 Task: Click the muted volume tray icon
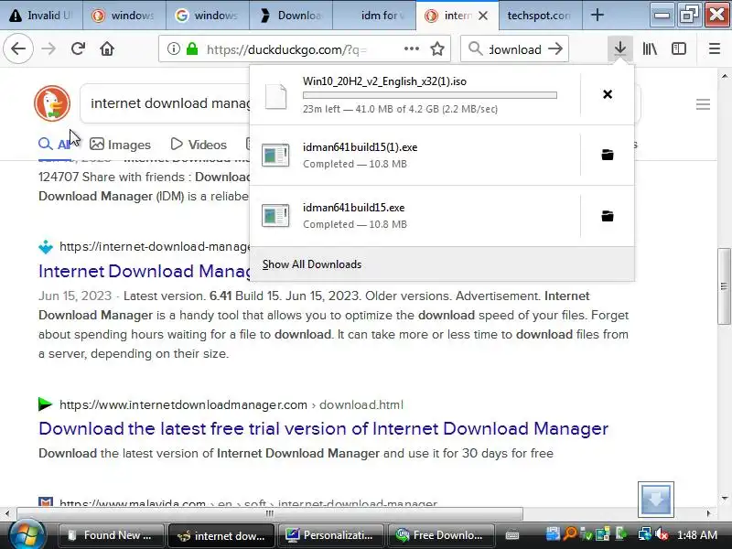pyautogui.click(x=662, y=534)
